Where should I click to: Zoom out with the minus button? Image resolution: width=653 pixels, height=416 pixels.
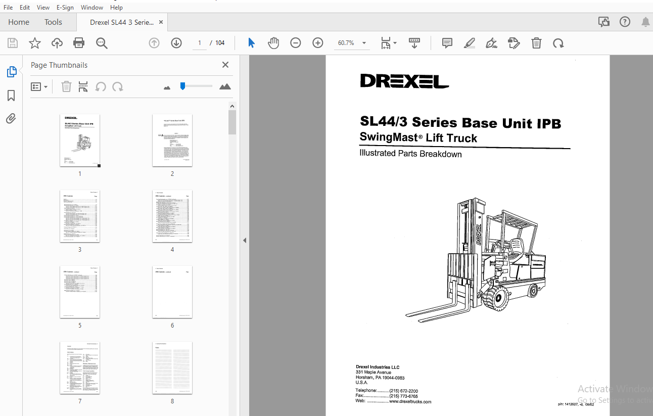point(296,43)
